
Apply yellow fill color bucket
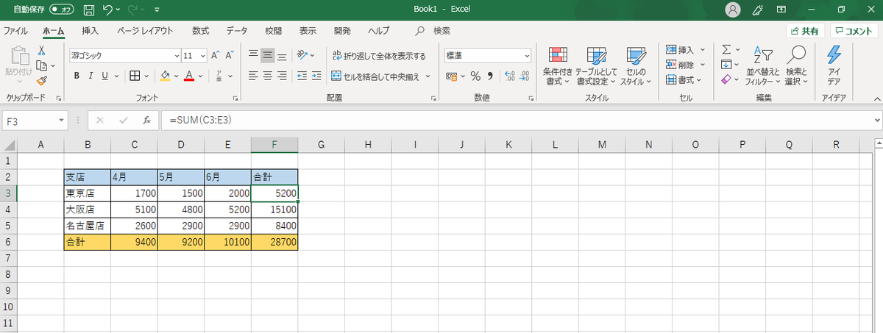coord(165,76)
